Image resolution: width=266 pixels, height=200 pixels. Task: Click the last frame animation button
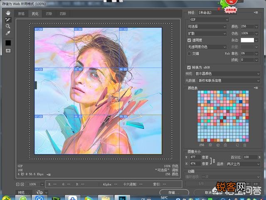click(x=256, y=184)
